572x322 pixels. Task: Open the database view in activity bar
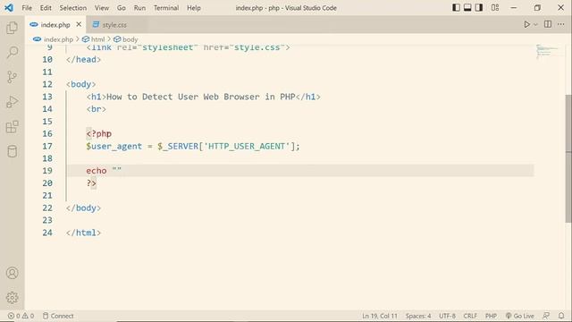coord(12,151)
